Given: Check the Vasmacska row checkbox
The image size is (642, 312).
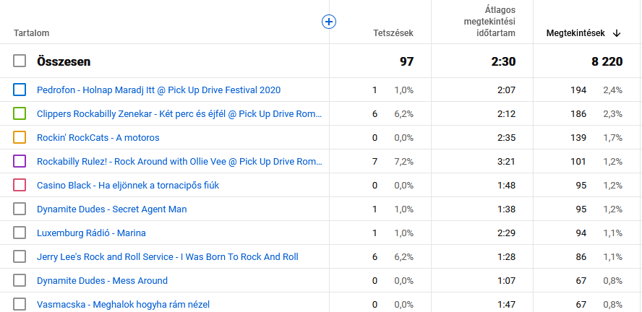Looking at the screenshot, I should tap(20, 304).
